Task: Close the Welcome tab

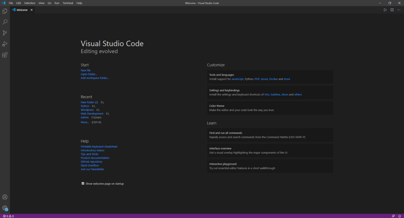Action: tap(32, 10)
